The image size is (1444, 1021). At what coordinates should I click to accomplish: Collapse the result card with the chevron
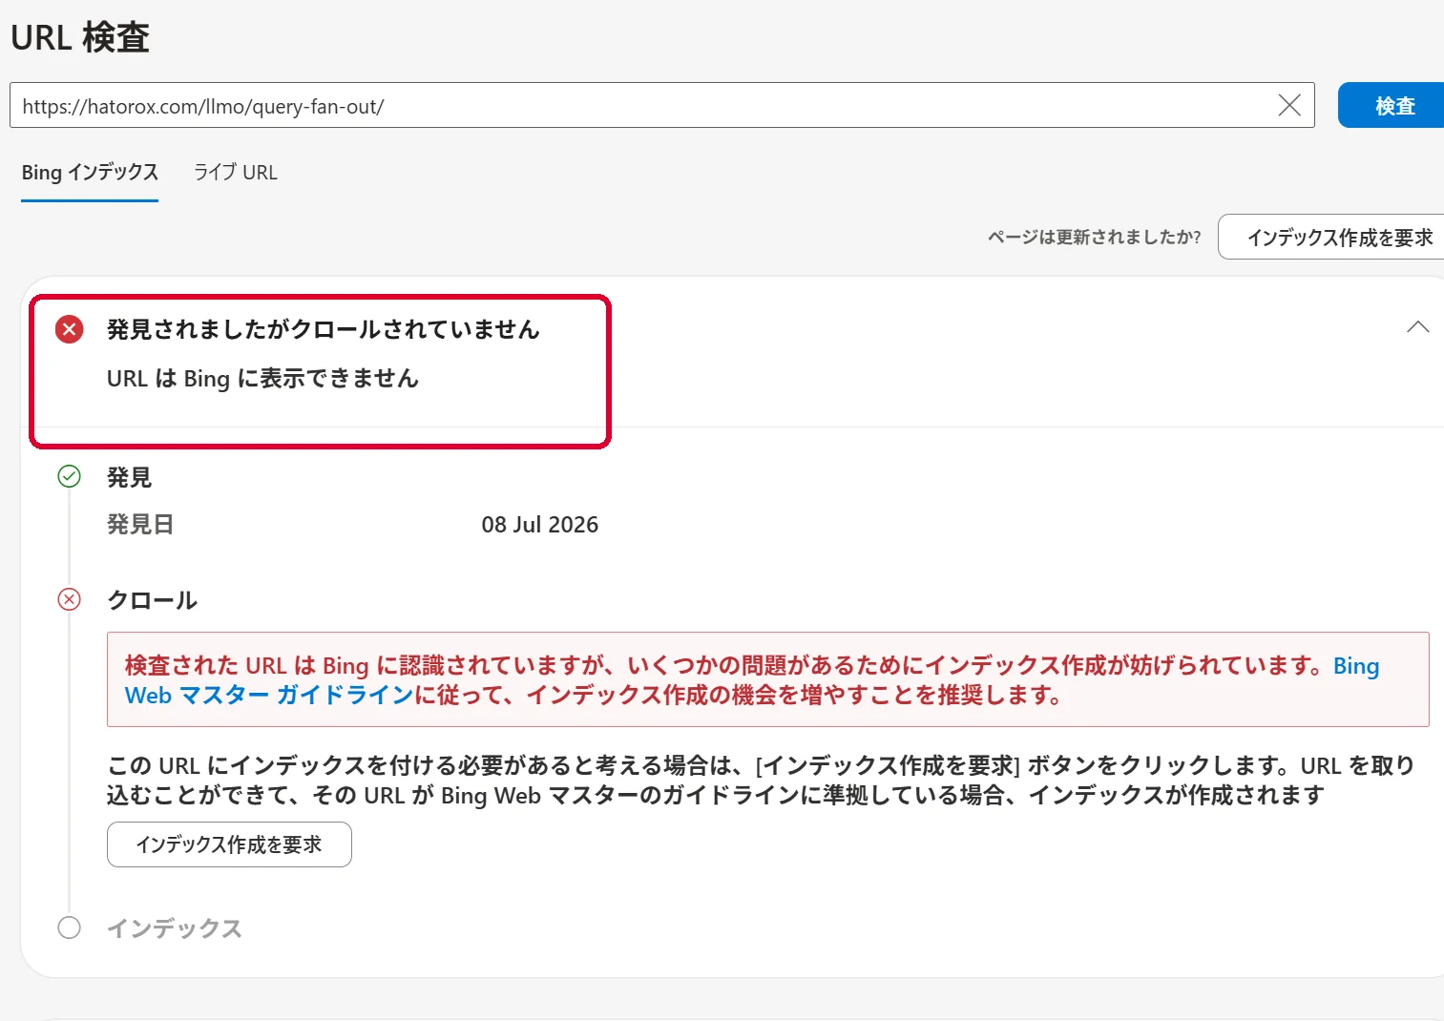1417,327
